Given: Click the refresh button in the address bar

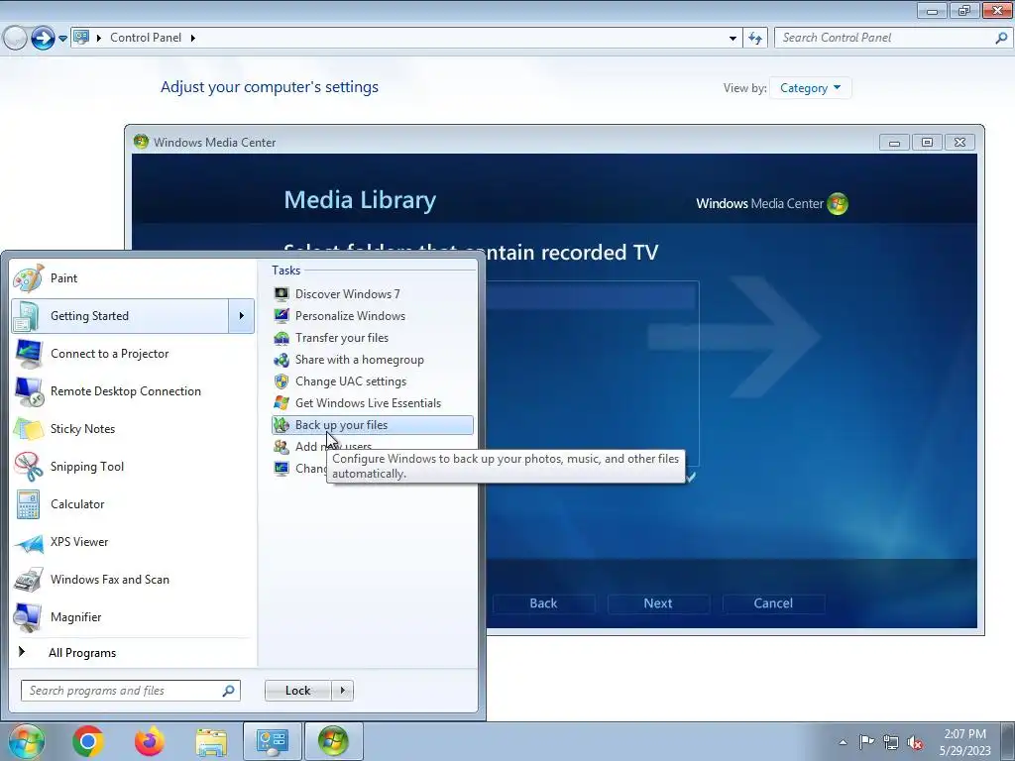Looking at the screenshot, I should (x=755, y=38).
